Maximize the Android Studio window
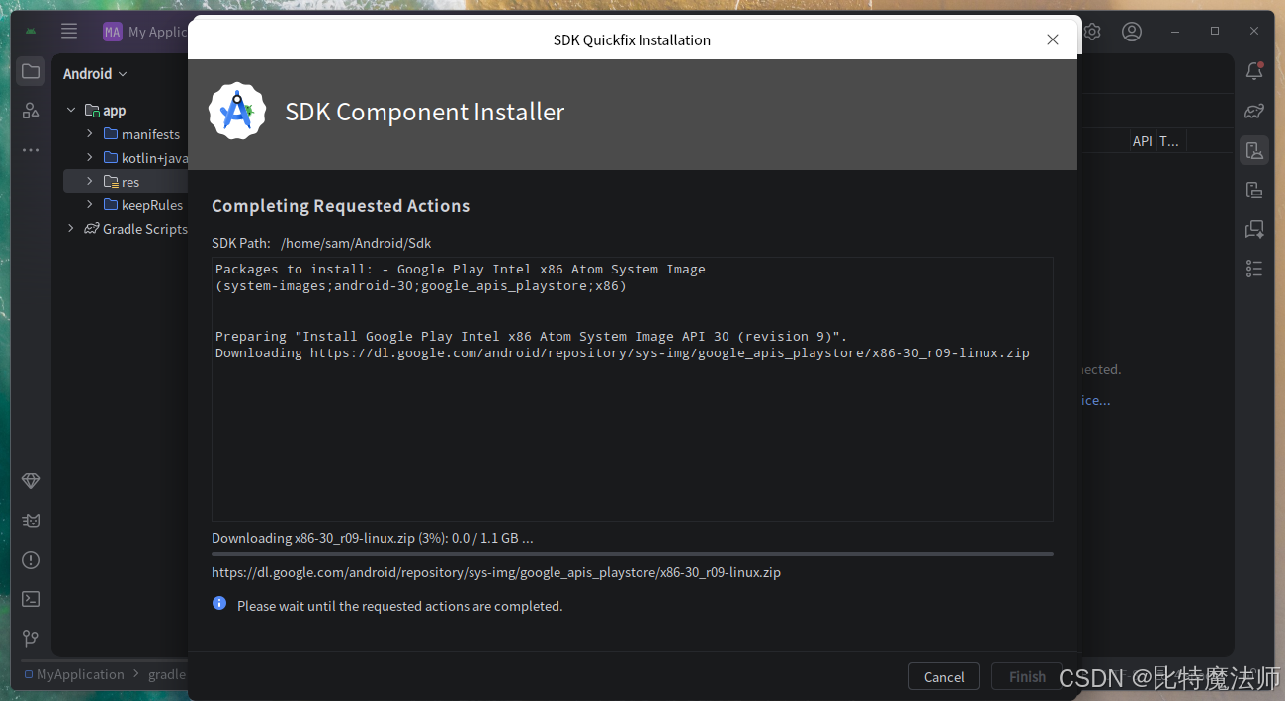Image resolution: width=1285 pixels, height=701 pixels. pyautogui.click(x=1215, y=31)
